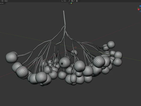Click the colorful options icon below header
The image size is (141, 106).
click(71, 3)
